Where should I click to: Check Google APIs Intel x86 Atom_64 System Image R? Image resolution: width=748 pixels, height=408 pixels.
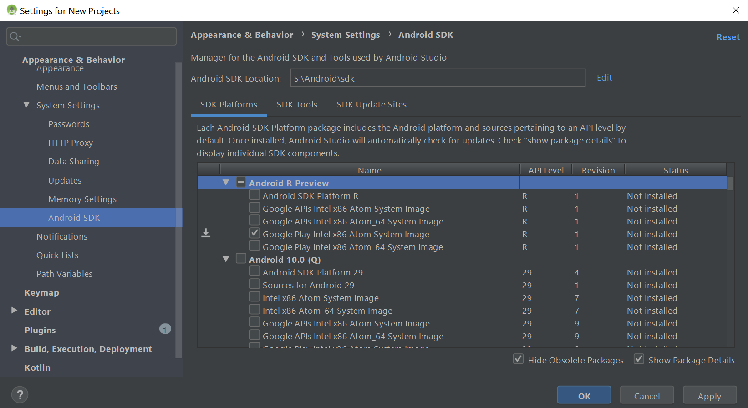tap(254, 220)
